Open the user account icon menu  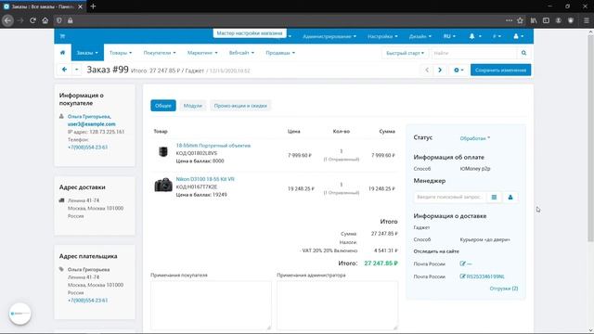click(518, 36)
